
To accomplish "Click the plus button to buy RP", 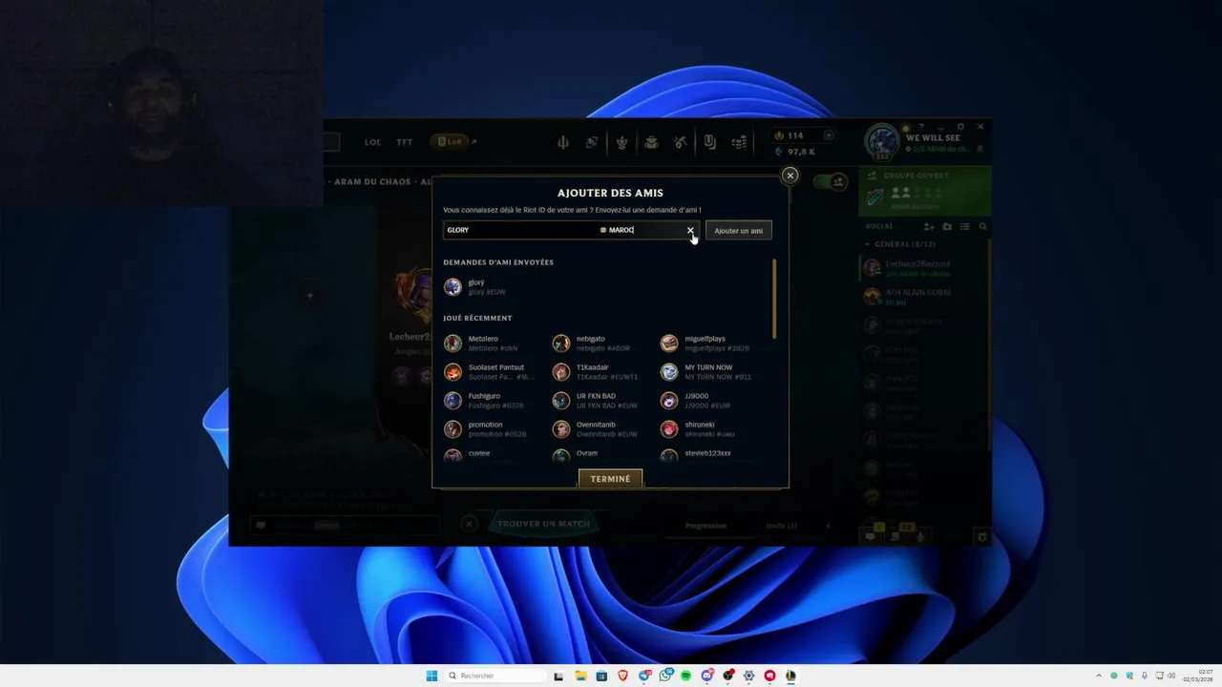I will click(829, 135).
